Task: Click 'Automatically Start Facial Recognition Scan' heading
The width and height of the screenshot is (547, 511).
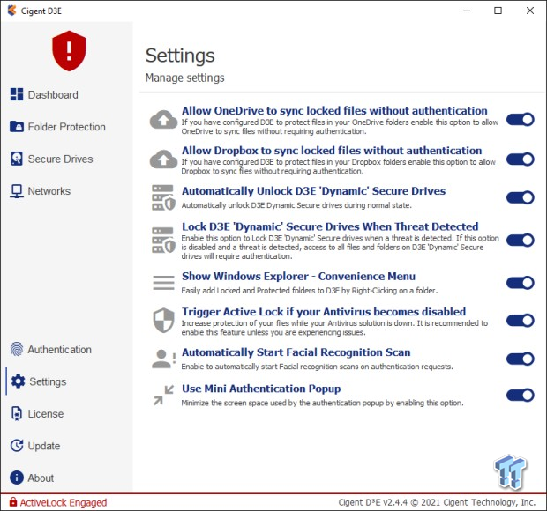Action: (296, 352)
